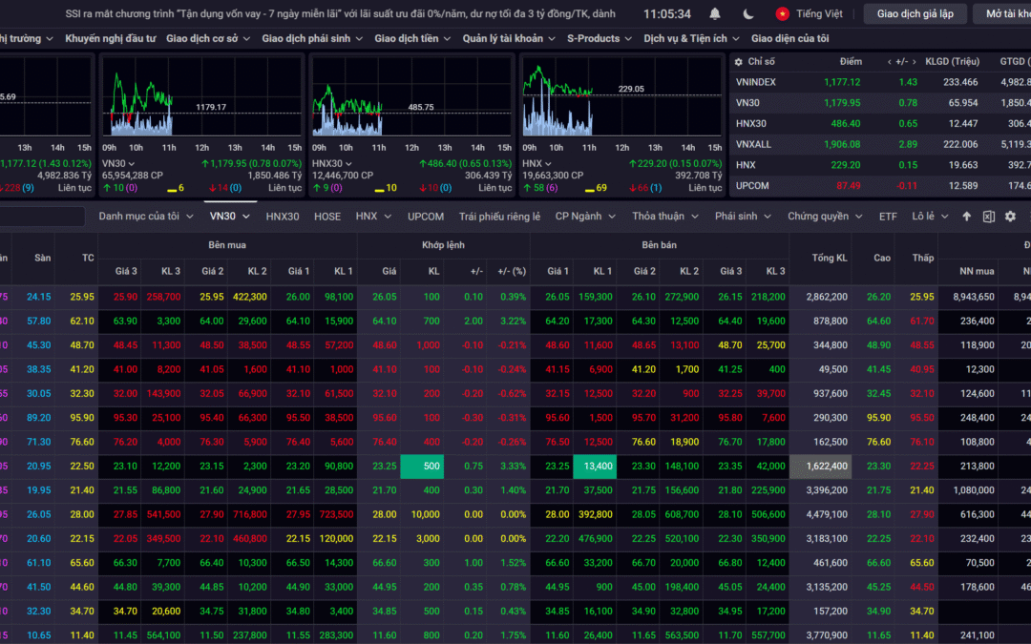Screen dimensions: 1031x644
Task: Click the Vietnam flag language icon
Action: click(782, 14)
